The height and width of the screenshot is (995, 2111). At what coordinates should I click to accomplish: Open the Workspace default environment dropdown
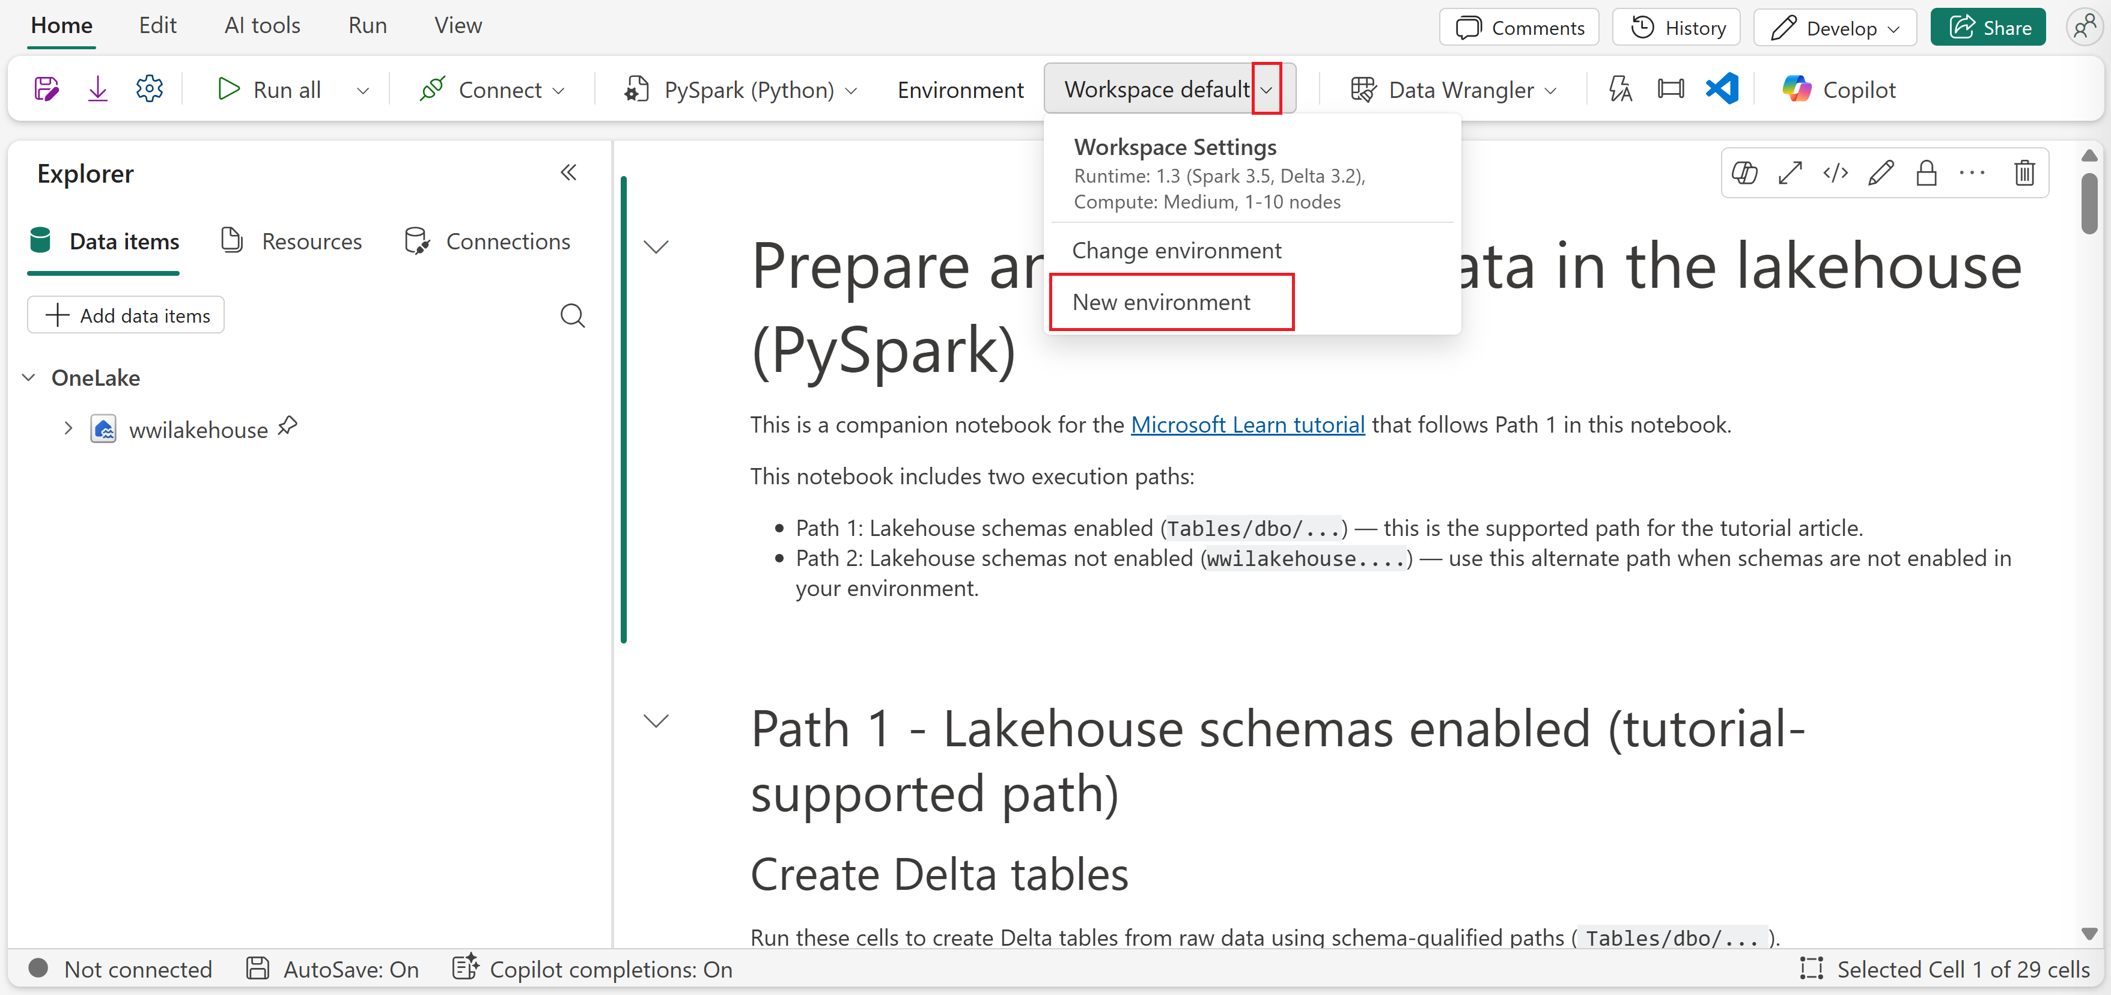tap(1266, 90)
